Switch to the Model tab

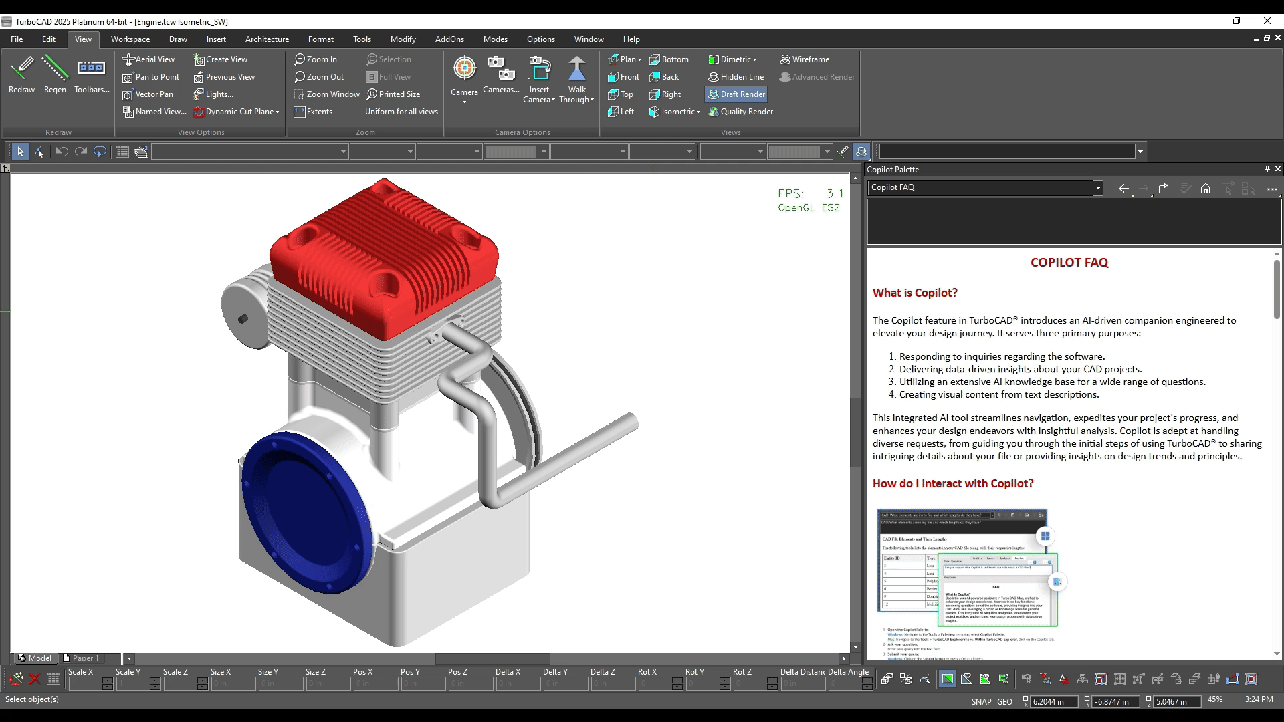pos(34,658)
